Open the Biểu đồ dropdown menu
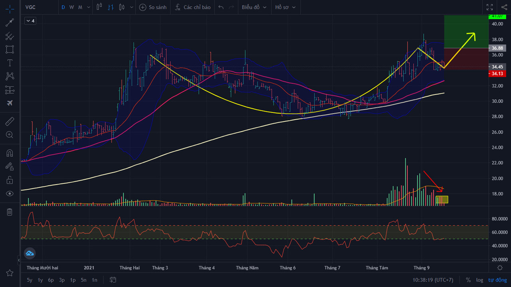 [x=254, y=7]
